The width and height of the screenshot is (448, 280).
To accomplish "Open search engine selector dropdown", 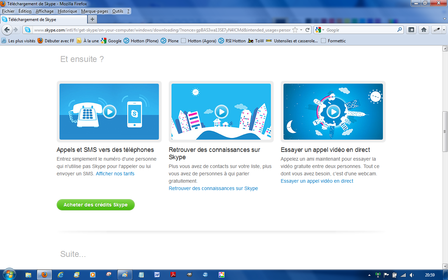I will pos(320,30).
